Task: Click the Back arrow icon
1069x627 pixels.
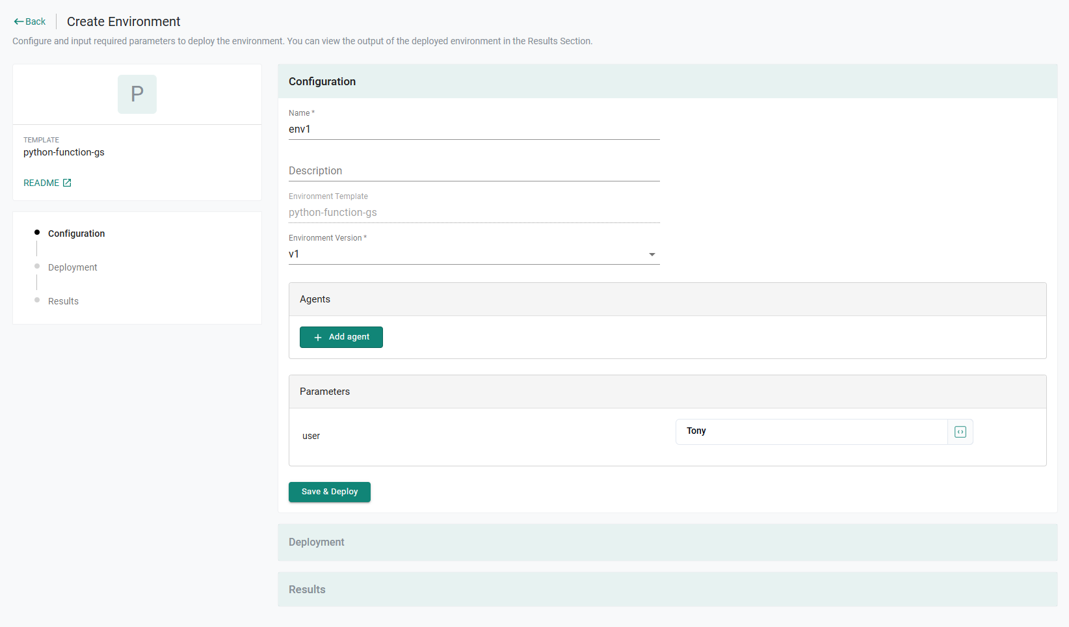Action: point(18,21)
